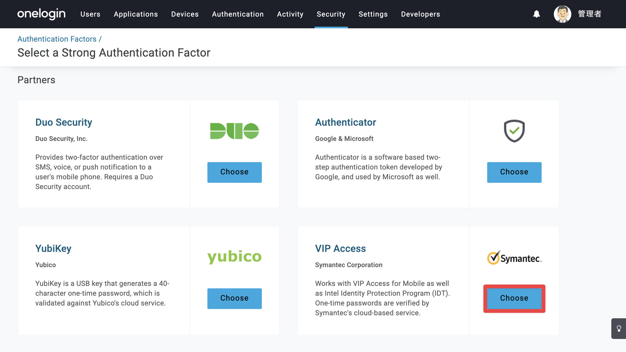Choose the VIP Access factor
The height and width of the screenshot is (352, 626).
[514, 298]
